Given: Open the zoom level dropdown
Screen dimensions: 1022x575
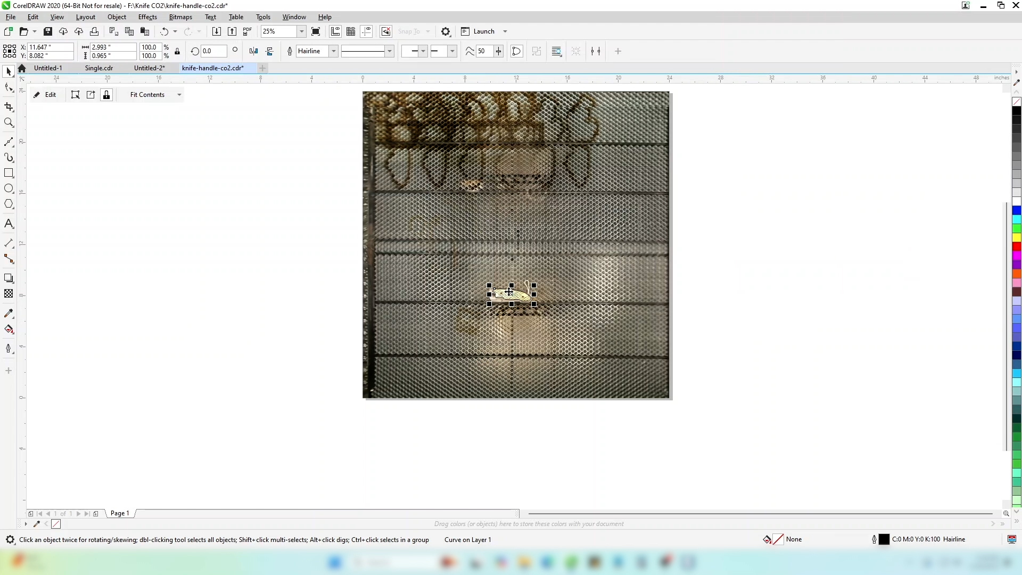Looking at the screenshot, I should (302, 31).
